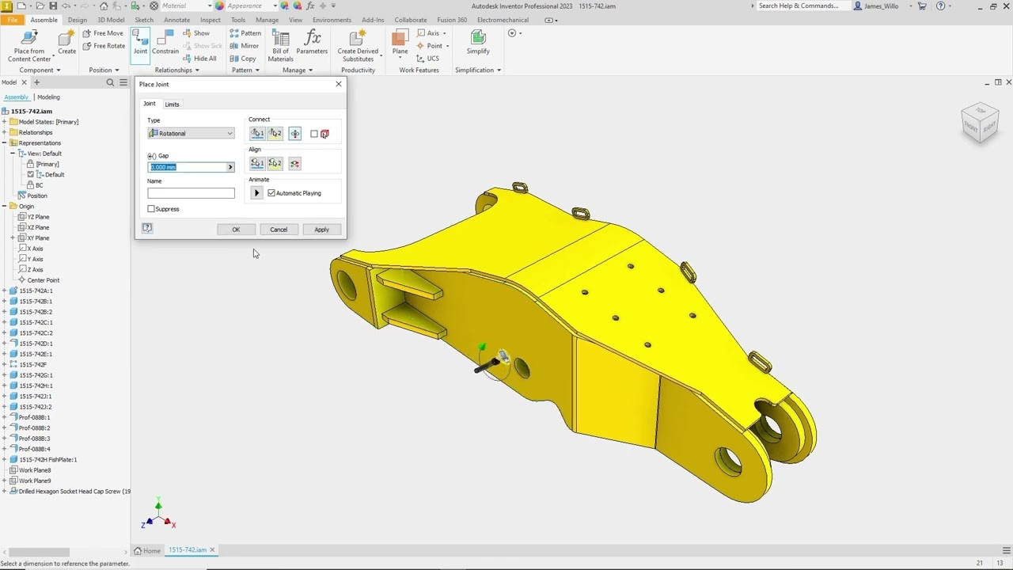Toggle the Connect between-two-faces checkbox

(314, 134)
